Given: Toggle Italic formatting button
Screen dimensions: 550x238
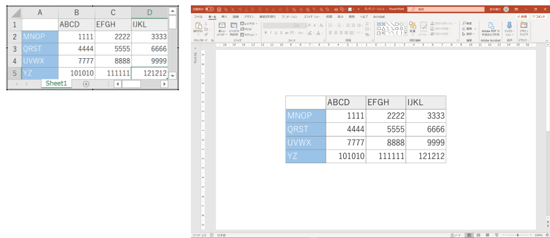Looking at the screenshot, I should (272, 33).
